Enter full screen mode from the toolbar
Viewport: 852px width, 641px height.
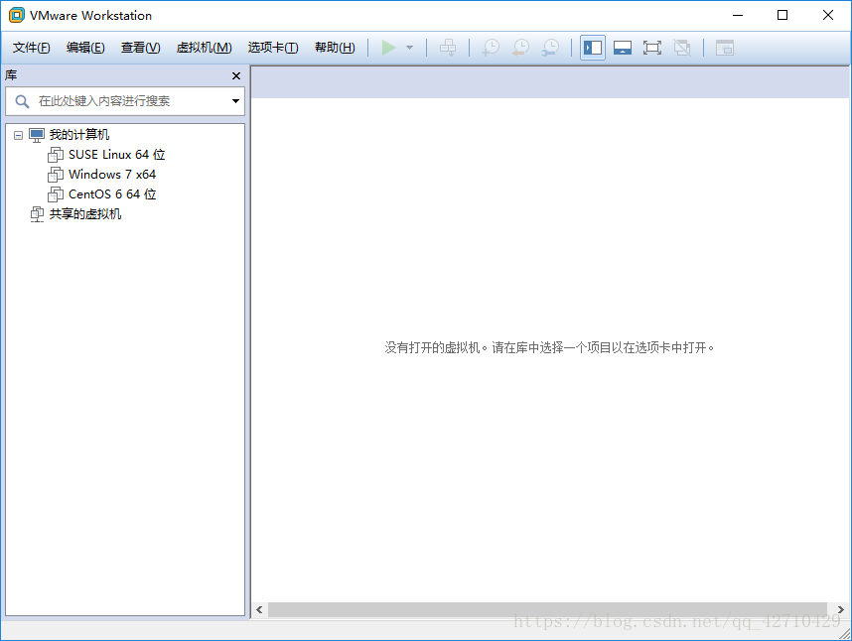[x=652, y=48]
